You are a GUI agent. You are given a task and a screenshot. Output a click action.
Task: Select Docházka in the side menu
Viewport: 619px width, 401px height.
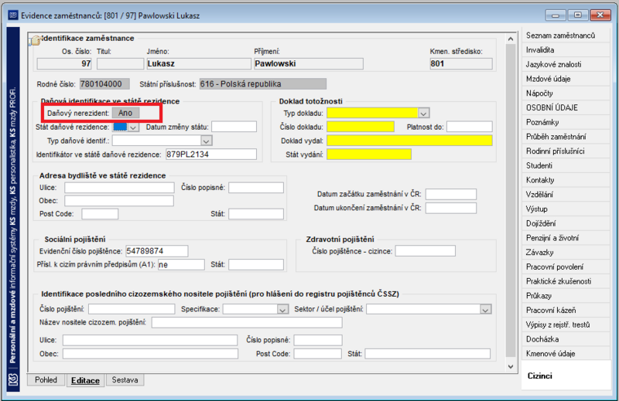coord(566,339)
